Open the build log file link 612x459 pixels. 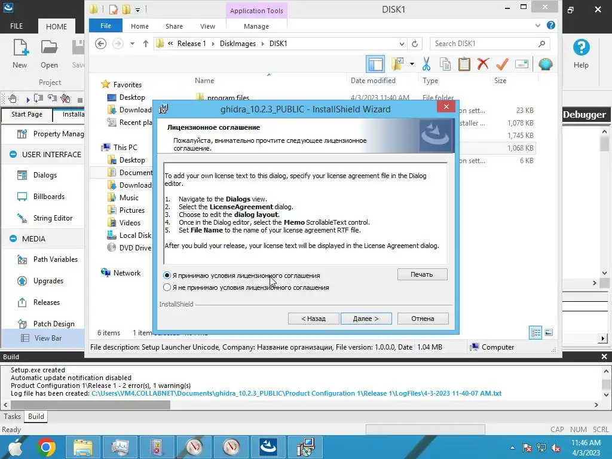pos(296,393)
